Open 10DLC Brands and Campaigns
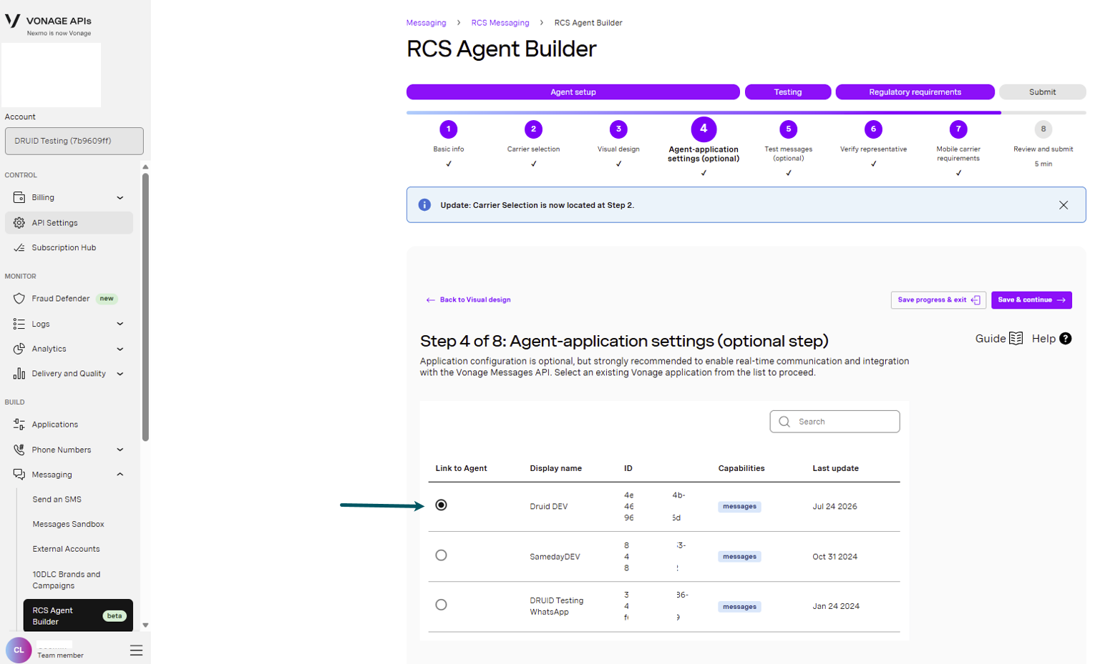 (x=67, y=580)
